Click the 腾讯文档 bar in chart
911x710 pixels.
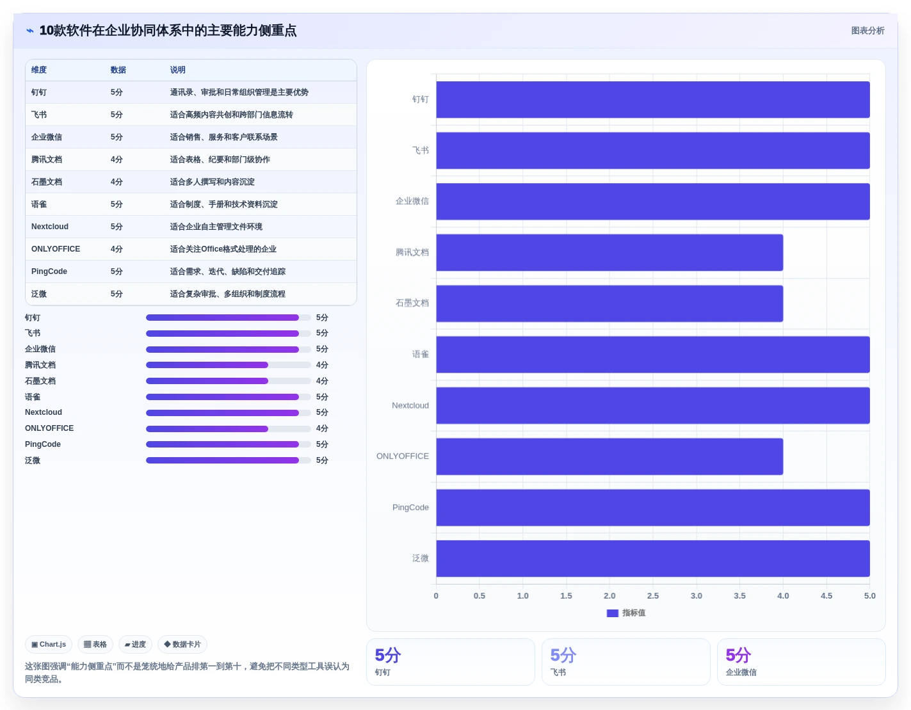pyautogui.click(x=609, y=252)
